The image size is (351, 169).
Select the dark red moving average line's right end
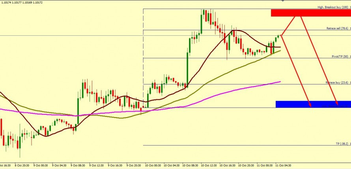tap(280, 47)
